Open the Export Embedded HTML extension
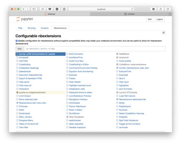181x144 pixels. click(31, 78)
